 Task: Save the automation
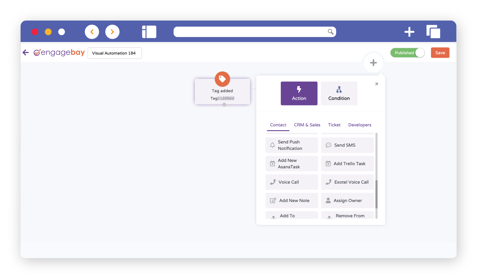(440, 53)
